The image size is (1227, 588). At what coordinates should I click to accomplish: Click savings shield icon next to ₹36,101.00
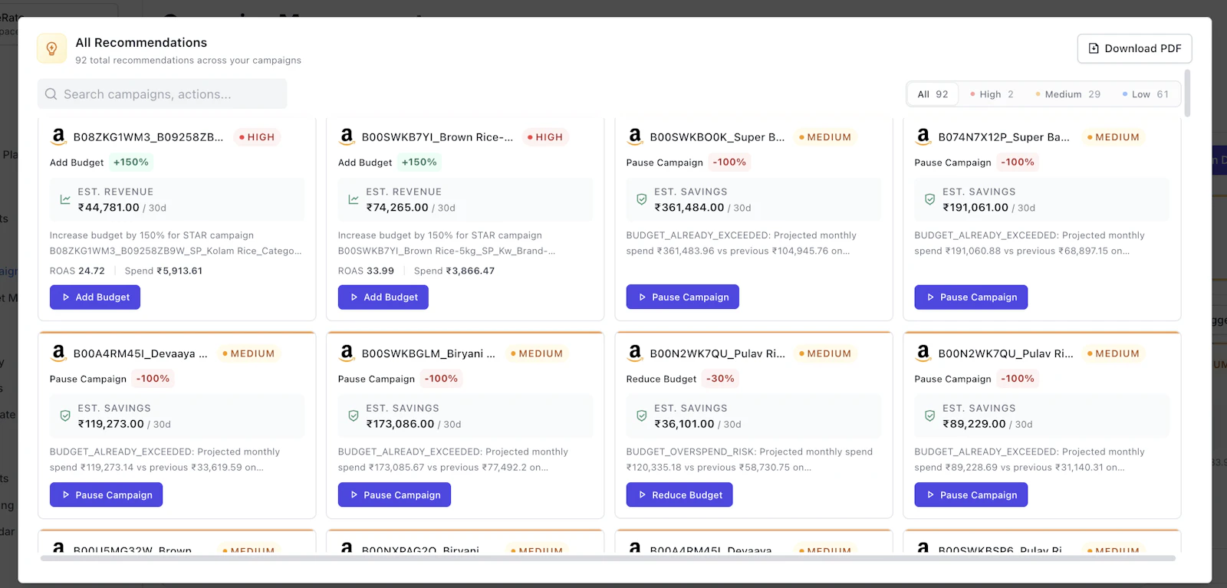642,416
